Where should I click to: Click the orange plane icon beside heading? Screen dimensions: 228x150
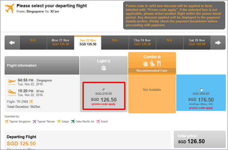9,8
